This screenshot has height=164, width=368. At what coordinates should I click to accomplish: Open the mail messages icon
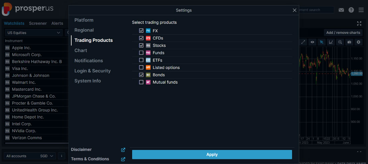coord(341,10)
